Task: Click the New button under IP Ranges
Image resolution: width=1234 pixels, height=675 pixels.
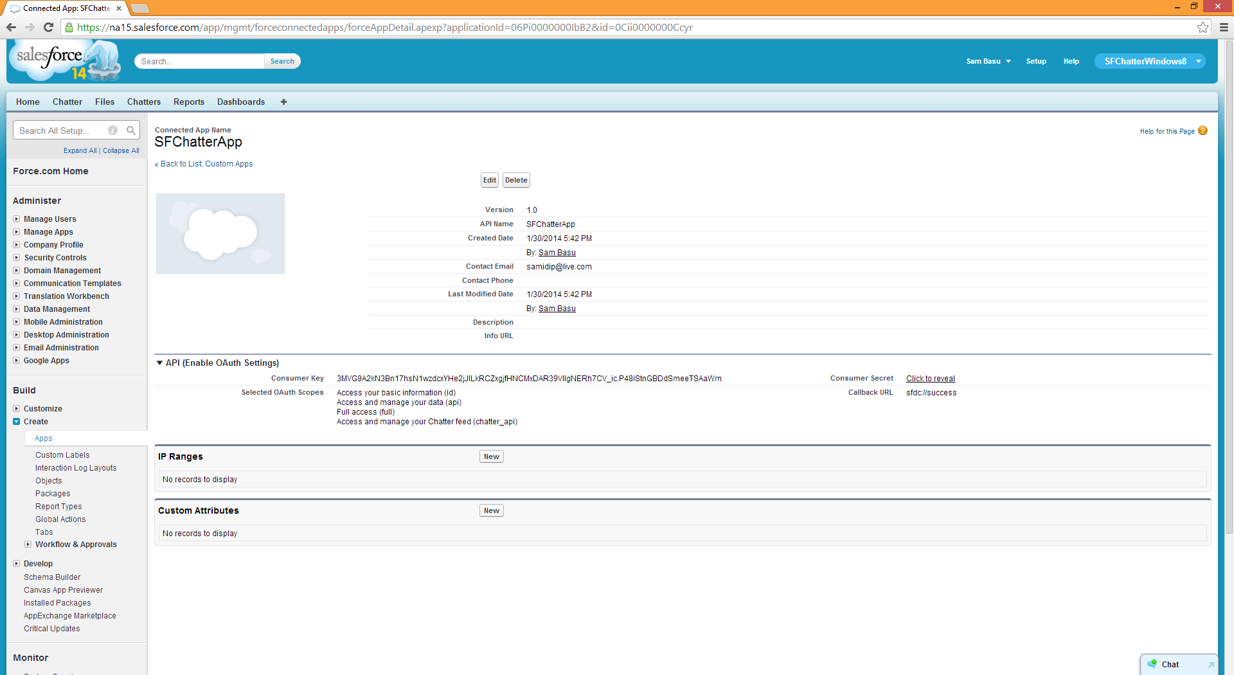Action: 491,456
